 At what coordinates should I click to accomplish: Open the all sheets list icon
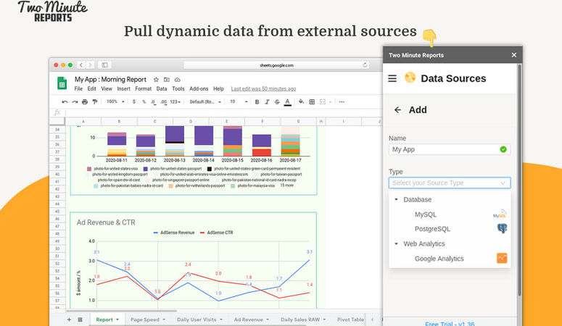[x=80, y=319]
